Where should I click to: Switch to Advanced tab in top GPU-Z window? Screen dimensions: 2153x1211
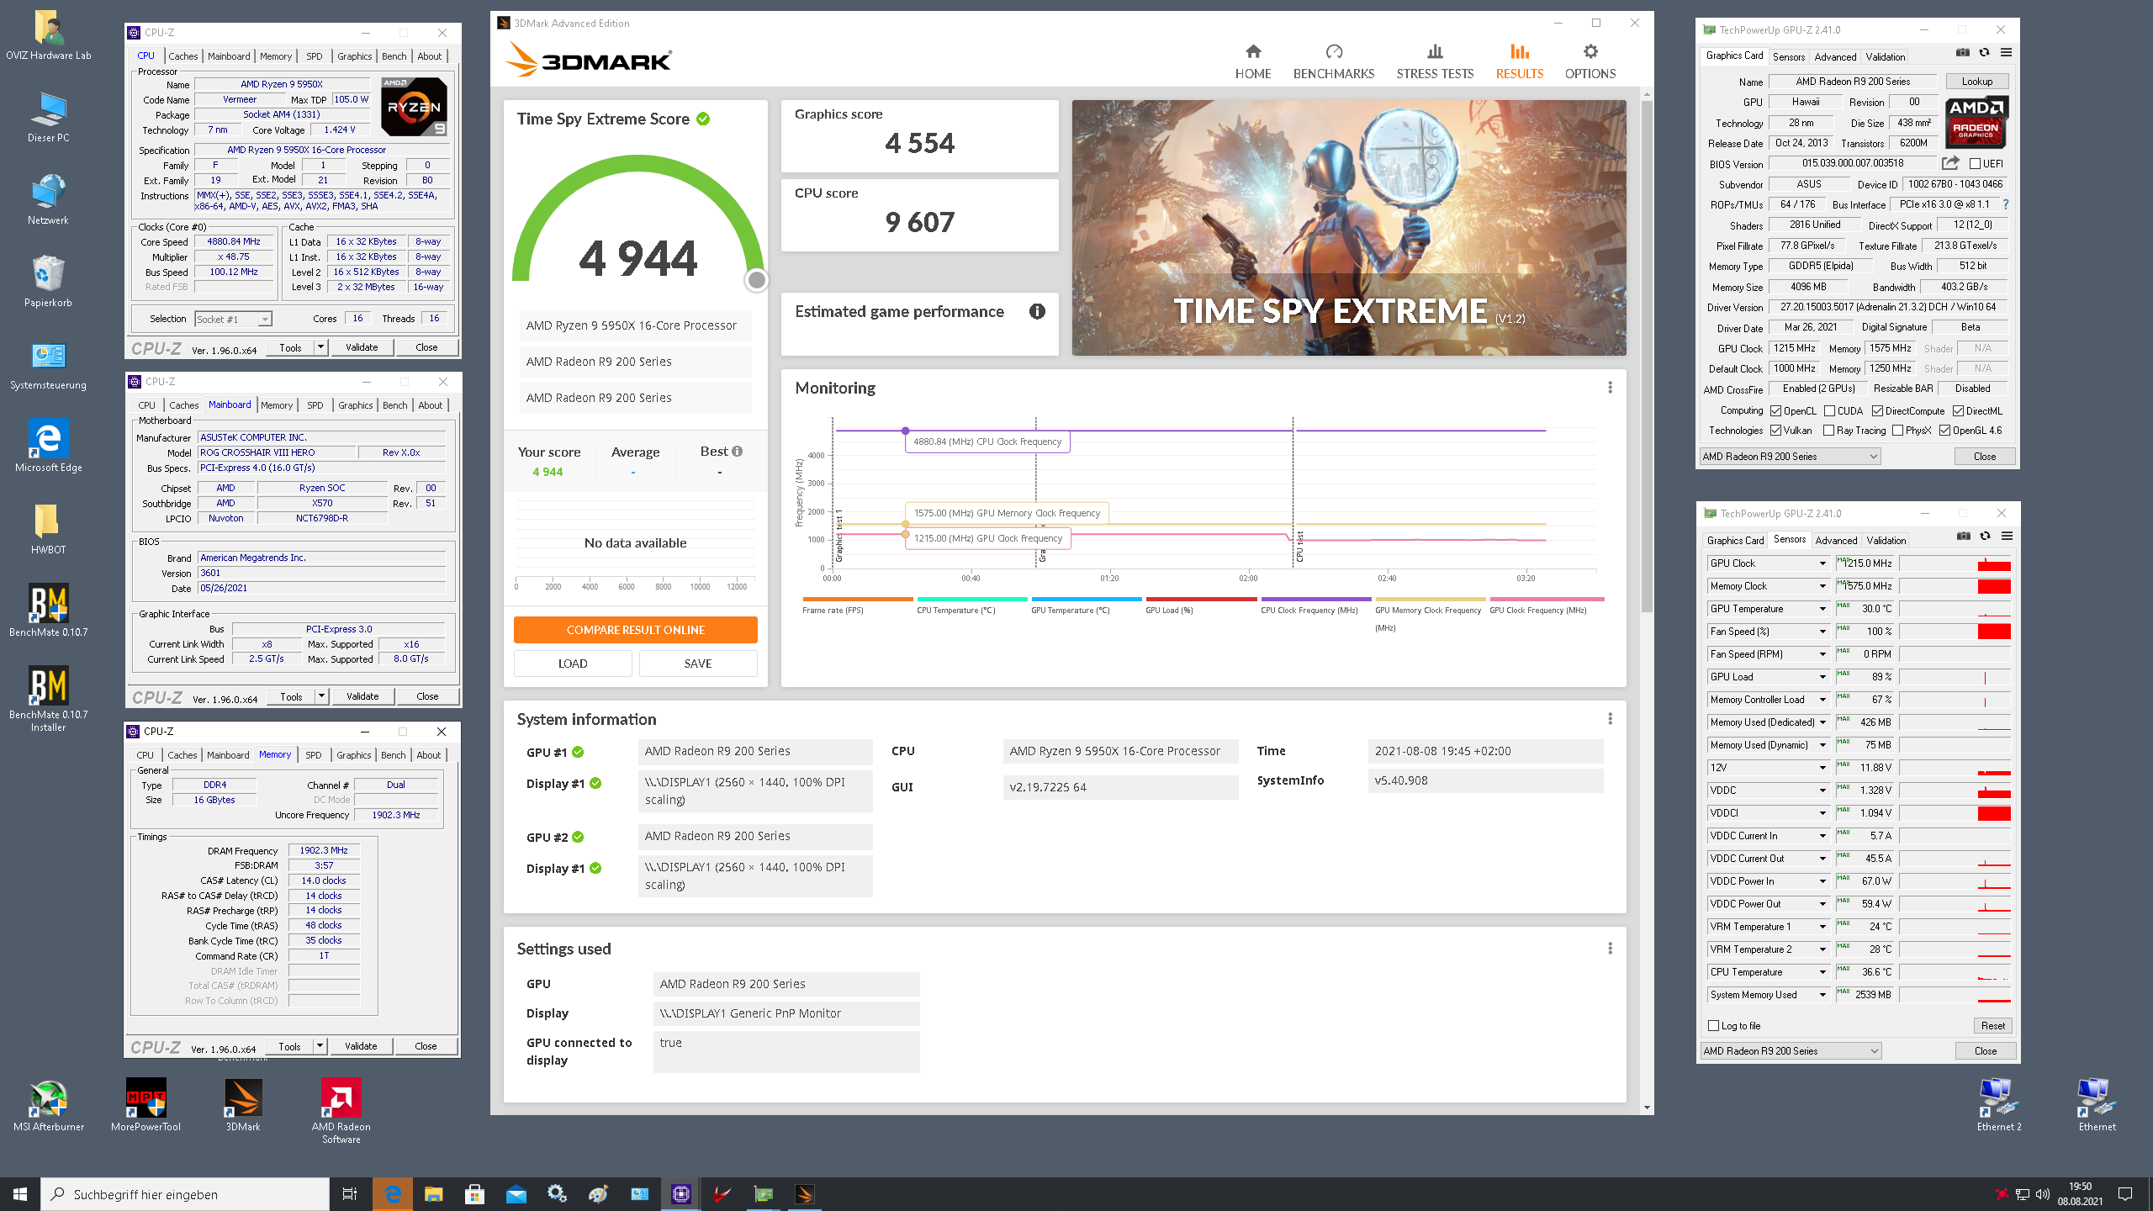coord(1835,57)
